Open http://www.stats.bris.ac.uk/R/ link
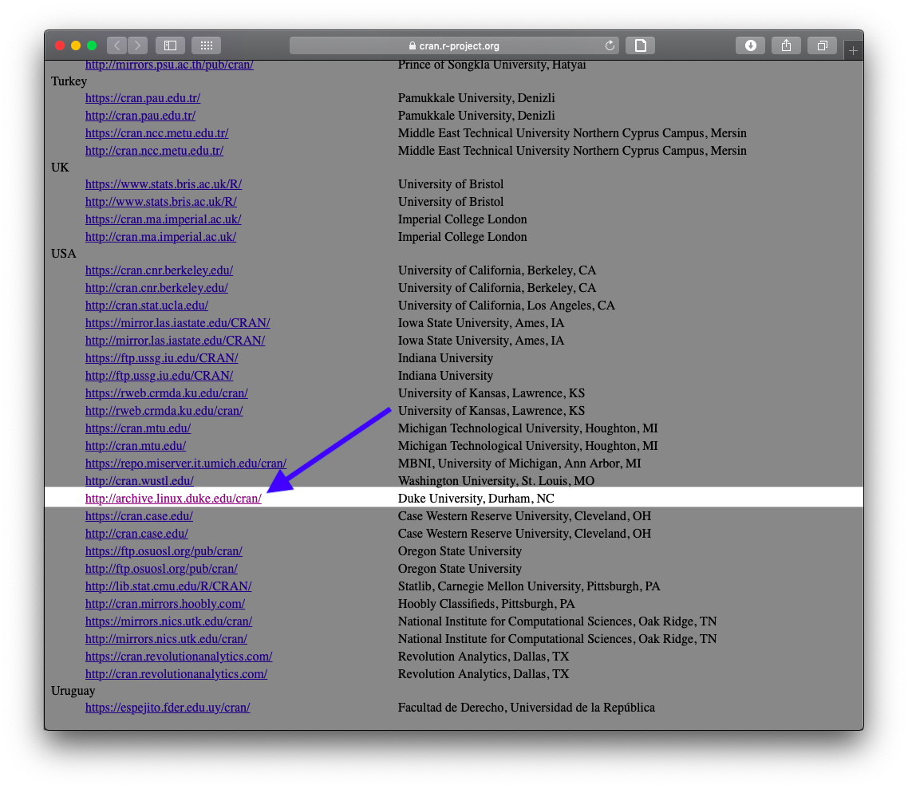This screenshot has height=789, width=908. [x=161, y=202]
